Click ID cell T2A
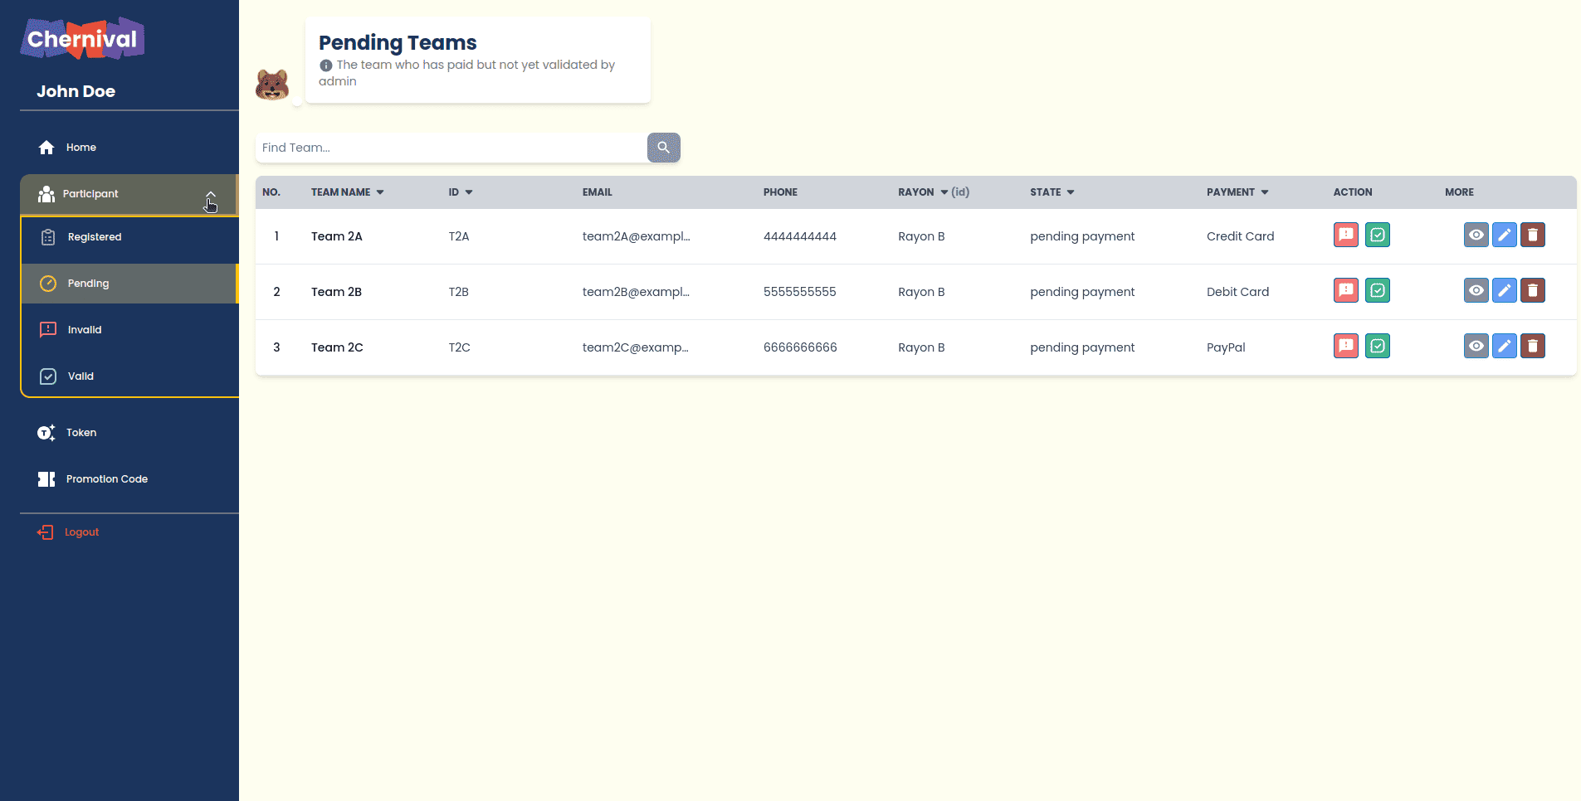1581x801 pixels. pyautogui.click(x=459, y=236)
